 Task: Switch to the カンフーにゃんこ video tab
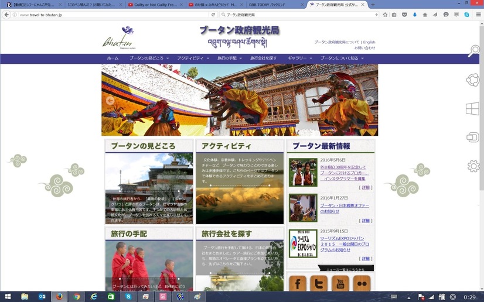[x=33, y=5]
